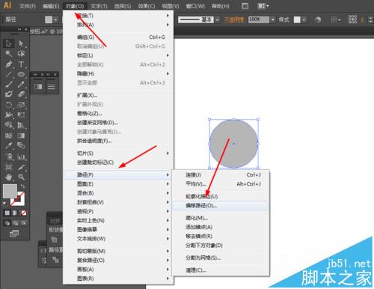Enable Draw Normal mode
This screenshot has width=374, height=289.
[7, 223]
